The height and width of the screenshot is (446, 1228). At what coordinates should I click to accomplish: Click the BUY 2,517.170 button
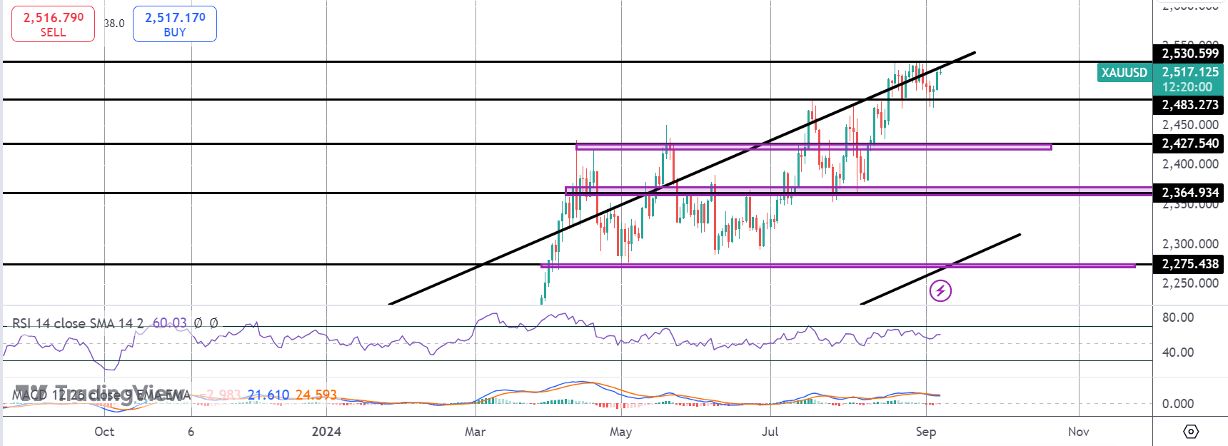(175, 24)
